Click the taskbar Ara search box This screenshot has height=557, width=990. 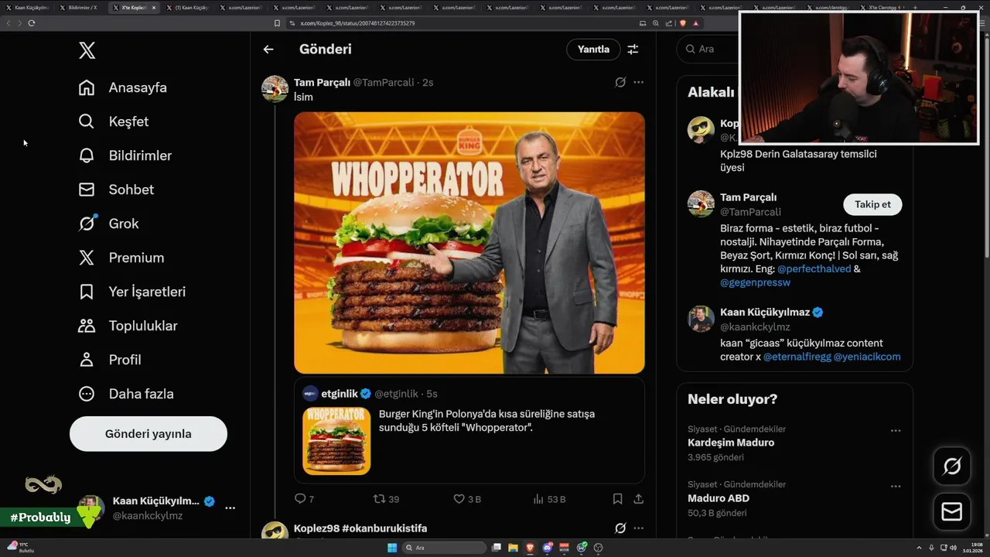[x=445, y=548]
